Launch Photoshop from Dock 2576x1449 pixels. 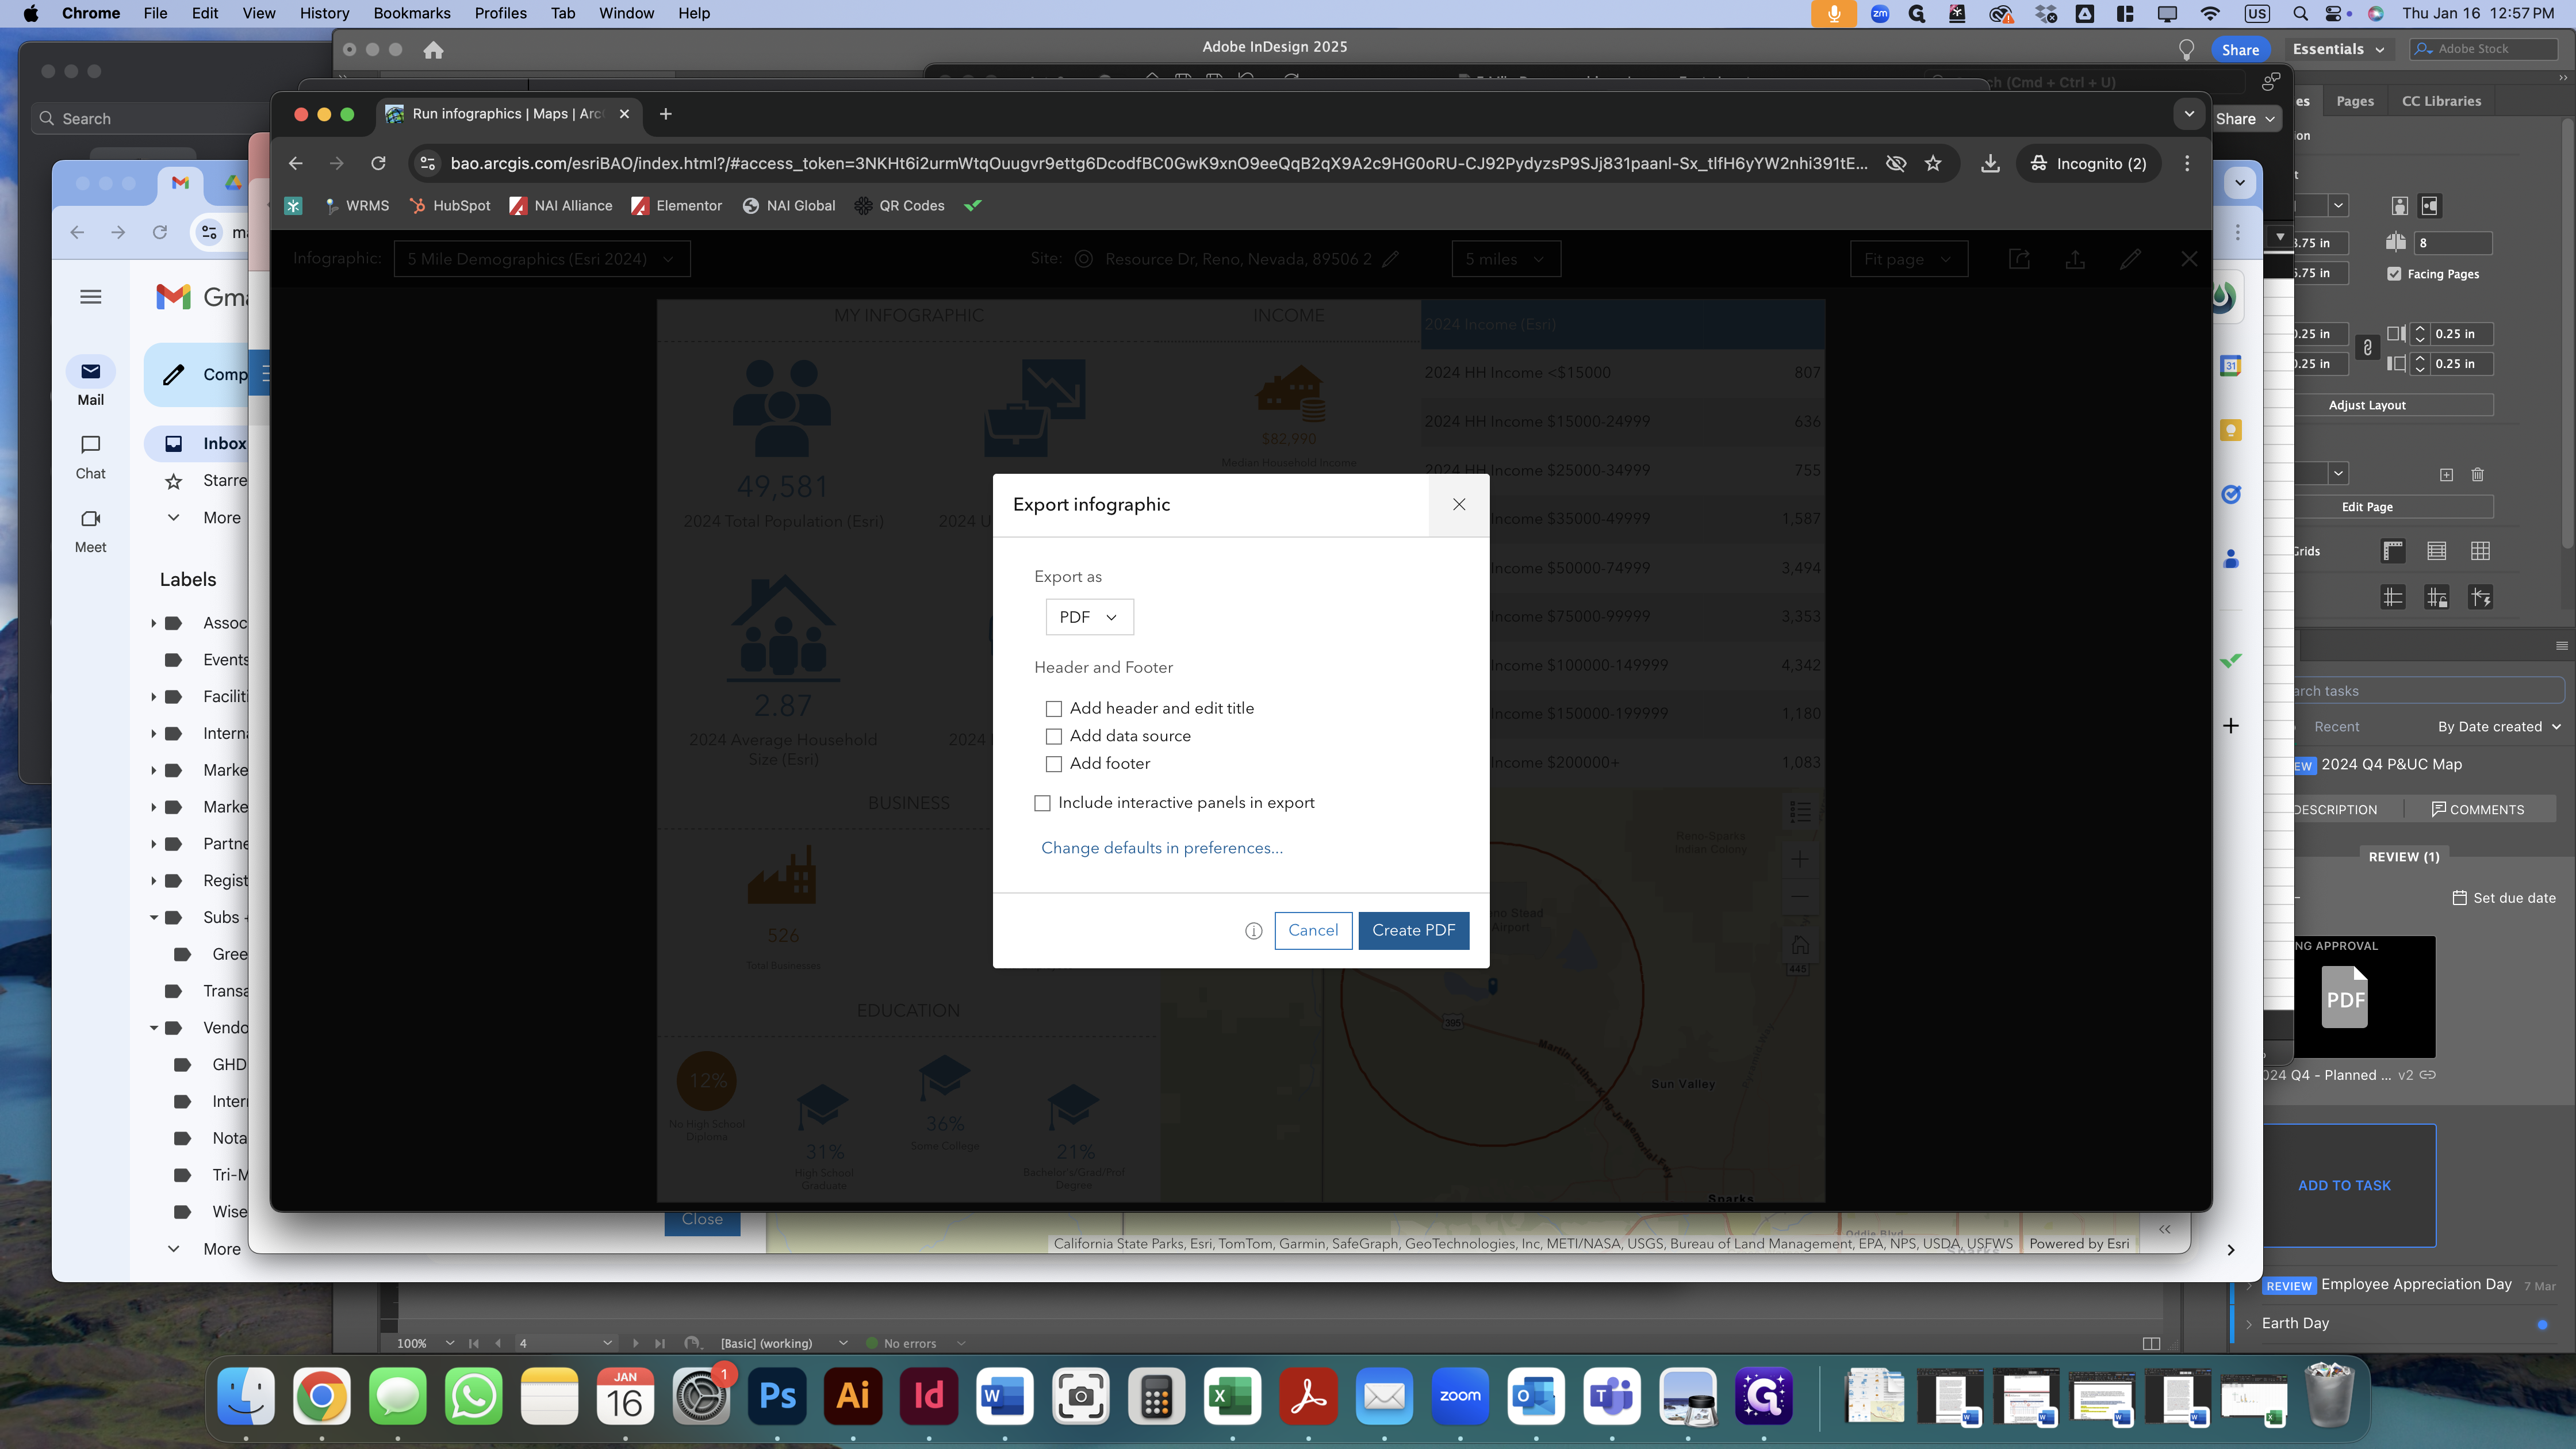click(777, 1396)
